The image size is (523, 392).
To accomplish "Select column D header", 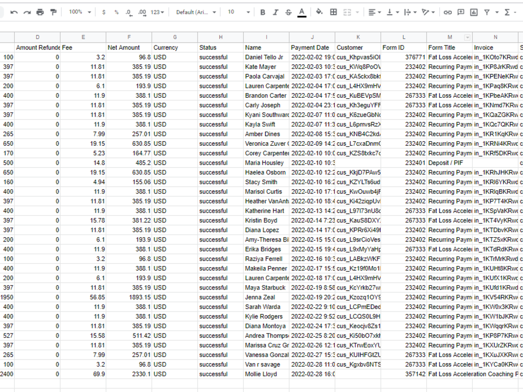I will [x=37, y=37].
